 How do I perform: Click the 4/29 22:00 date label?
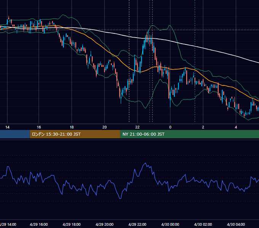(x=137, y=224)
